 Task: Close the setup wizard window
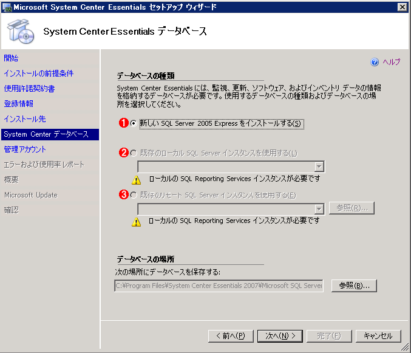pyautogui.click(x=403, y=7)
